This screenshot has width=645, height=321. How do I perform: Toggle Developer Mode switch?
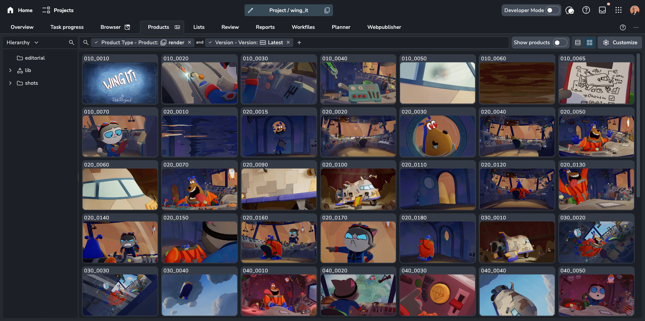[x=552, y=10]
